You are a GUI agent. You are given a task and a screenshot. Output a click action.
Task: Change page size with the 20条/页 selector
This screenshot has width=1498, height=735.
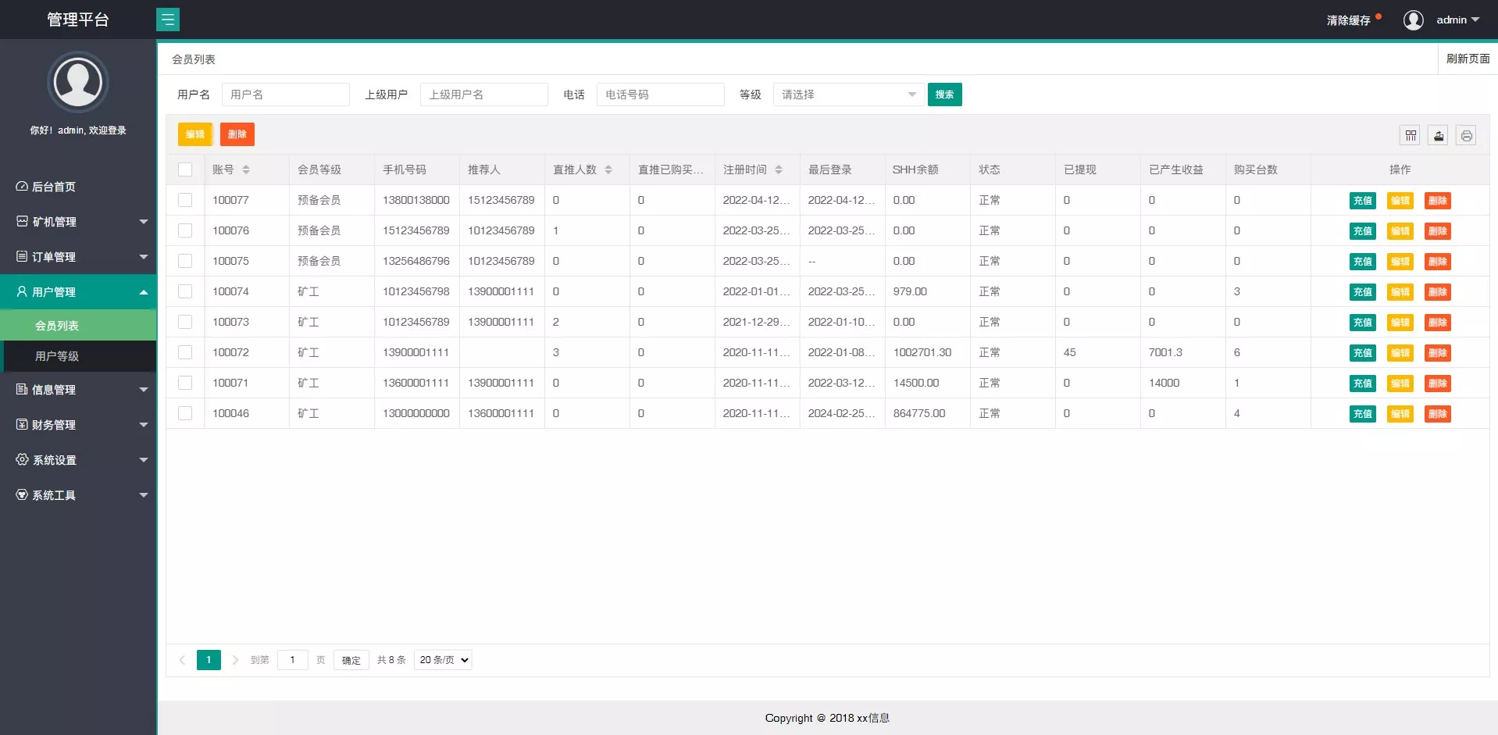pos(442,659)
